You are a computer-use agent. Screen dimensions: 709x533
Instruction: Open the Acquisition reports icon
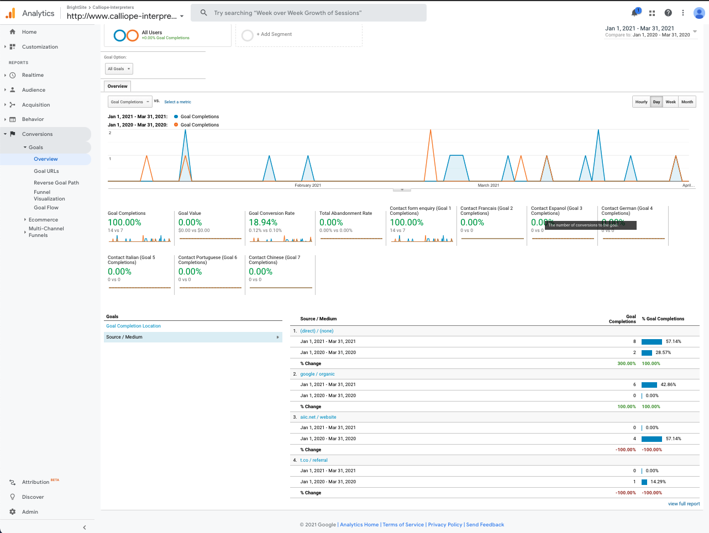(x=12, y=104)
